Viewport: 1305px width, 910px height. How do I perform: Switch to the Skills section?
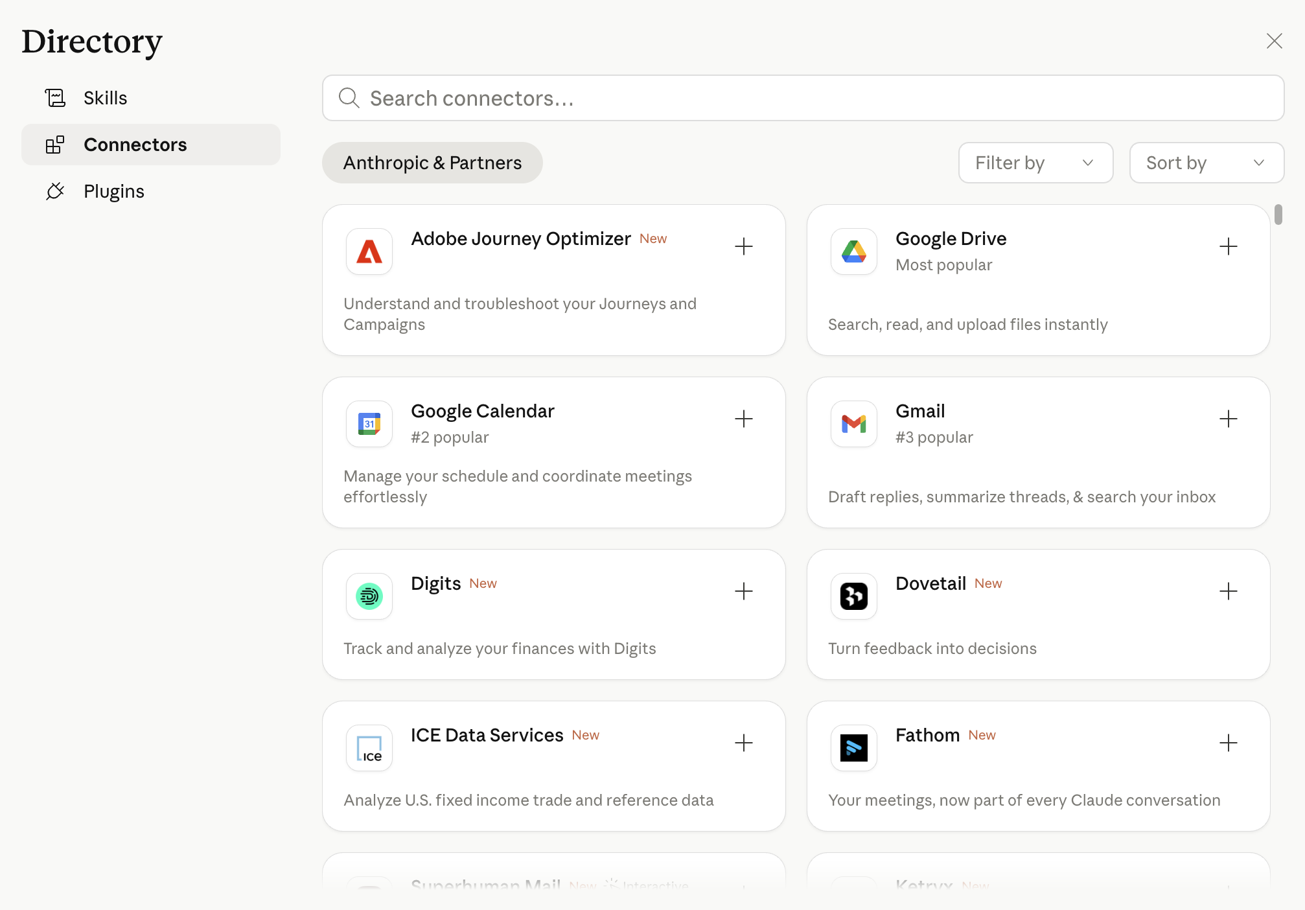click(105, 98)
